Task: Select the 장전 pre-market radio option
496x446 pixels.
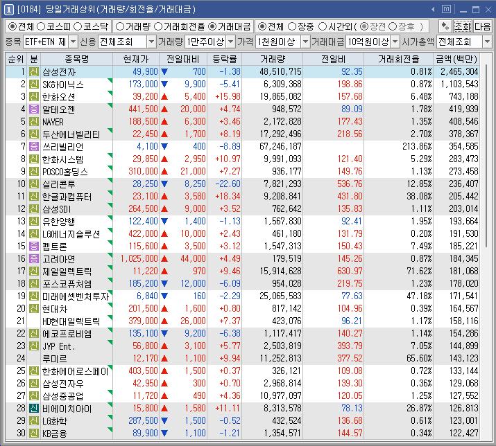Action: click(x=364, y=26)
